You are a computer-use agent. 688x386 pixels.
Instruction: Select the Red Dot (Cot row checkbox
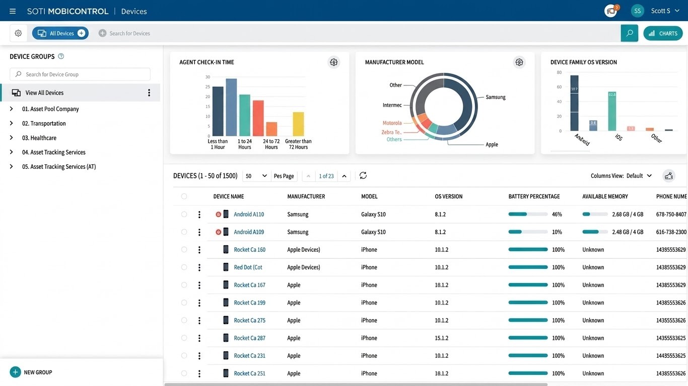pyautogui.click(x=184, y=267)
